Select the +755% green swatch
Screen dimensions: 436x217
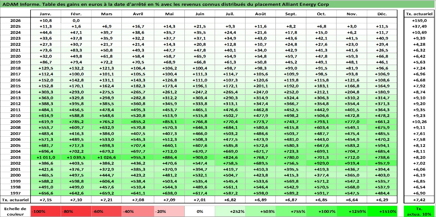coord(291,211)
